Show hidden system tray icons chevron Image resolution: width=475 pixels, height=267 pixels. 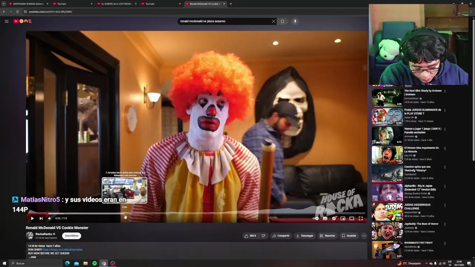426,263
